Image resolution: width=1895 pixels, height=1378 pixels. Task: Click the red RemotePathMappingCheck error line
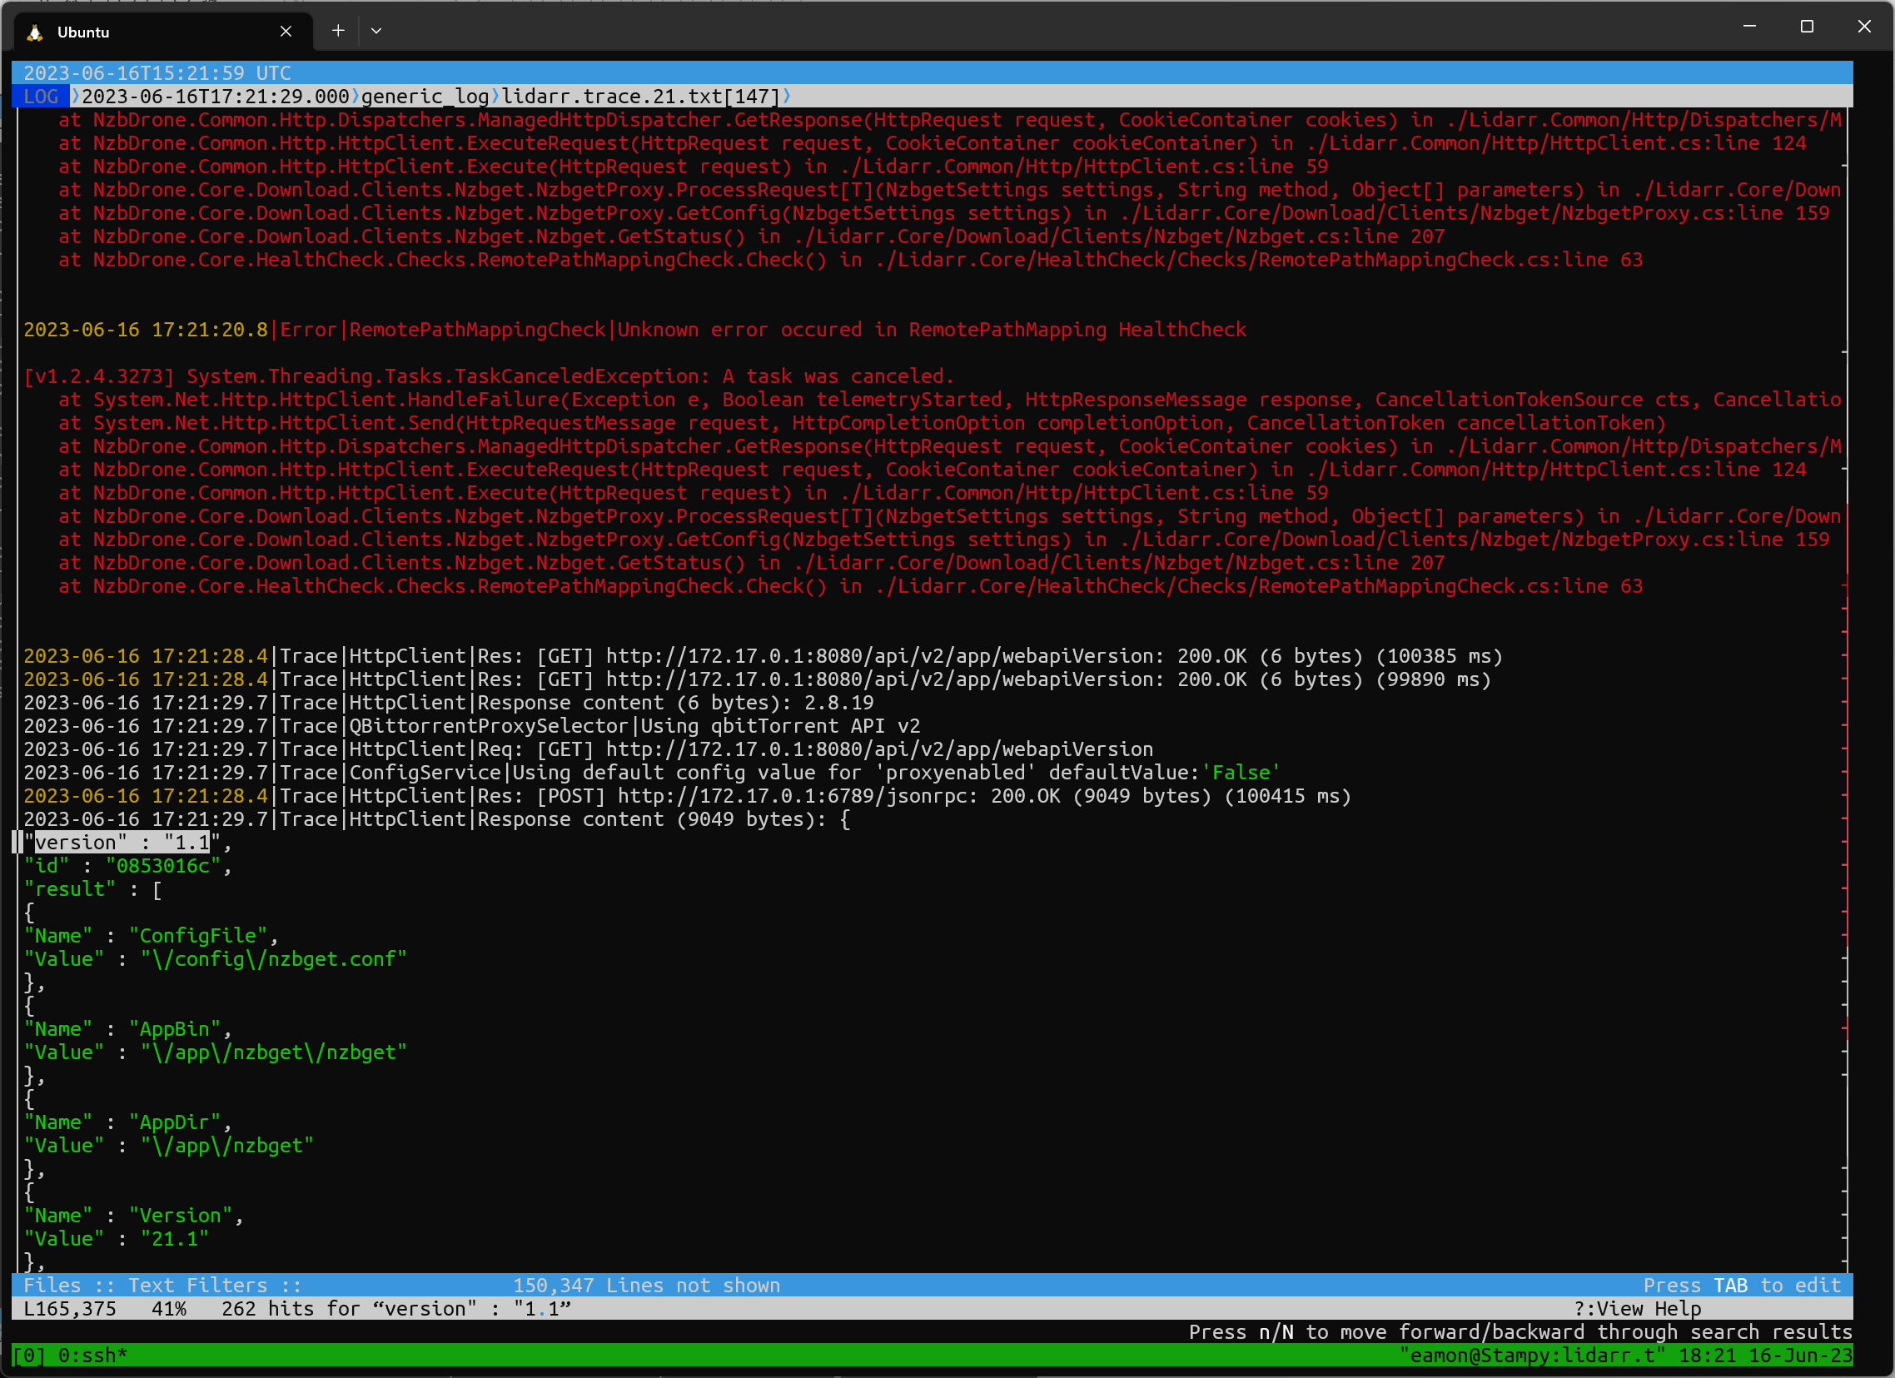pyautogui.click(x=635, y=329)
